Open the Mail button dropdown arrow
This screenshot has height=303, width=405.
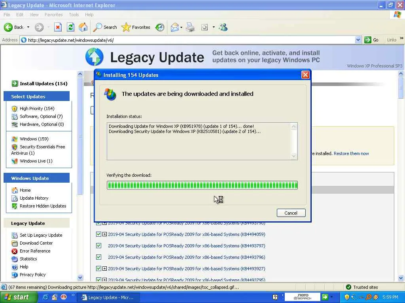coord(181,27)
